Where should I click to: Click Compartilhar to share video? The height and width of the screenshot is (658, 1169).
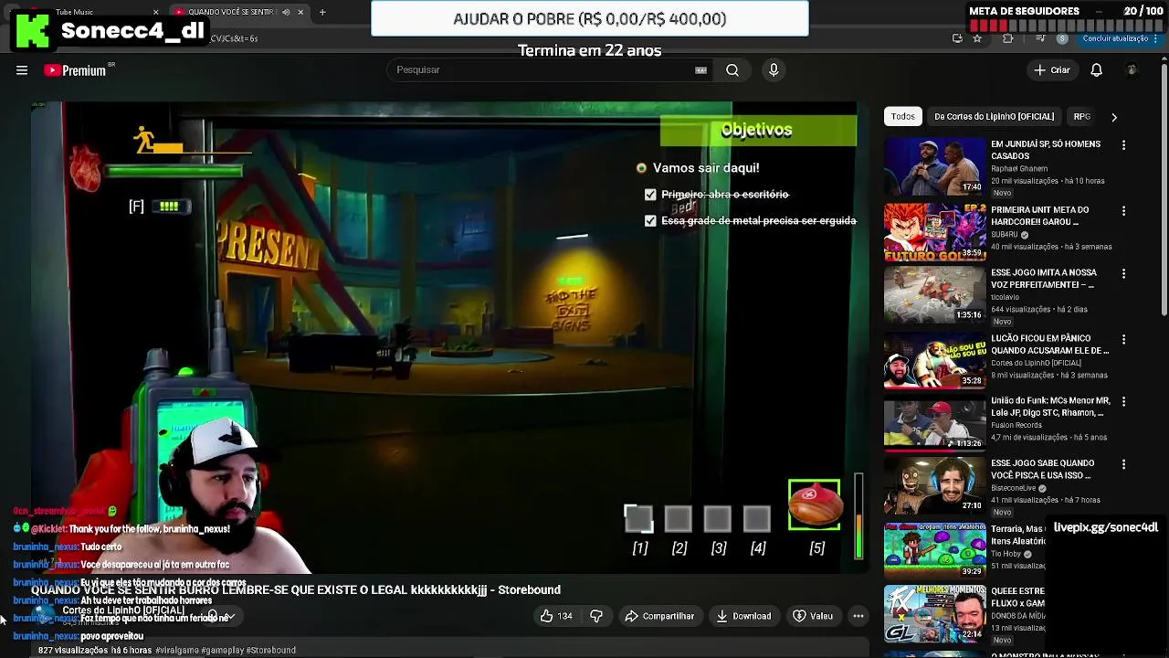coord(659,616)
